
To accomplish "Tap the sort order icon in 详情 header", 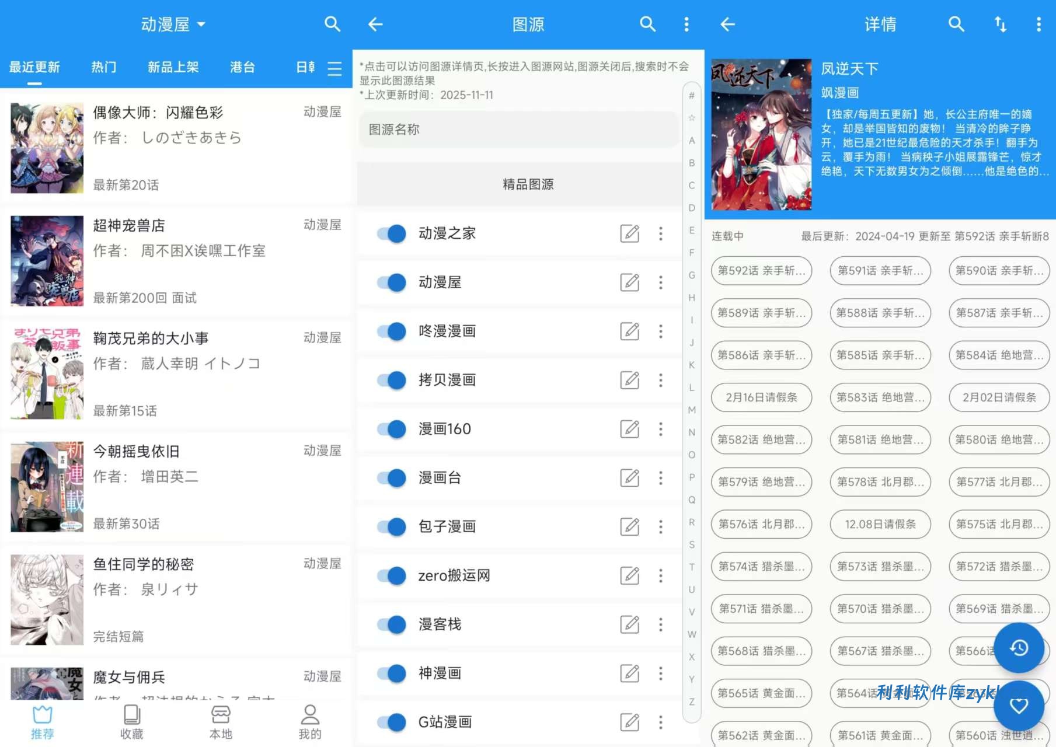I will pyautogui.click(x=1000, y=24).
